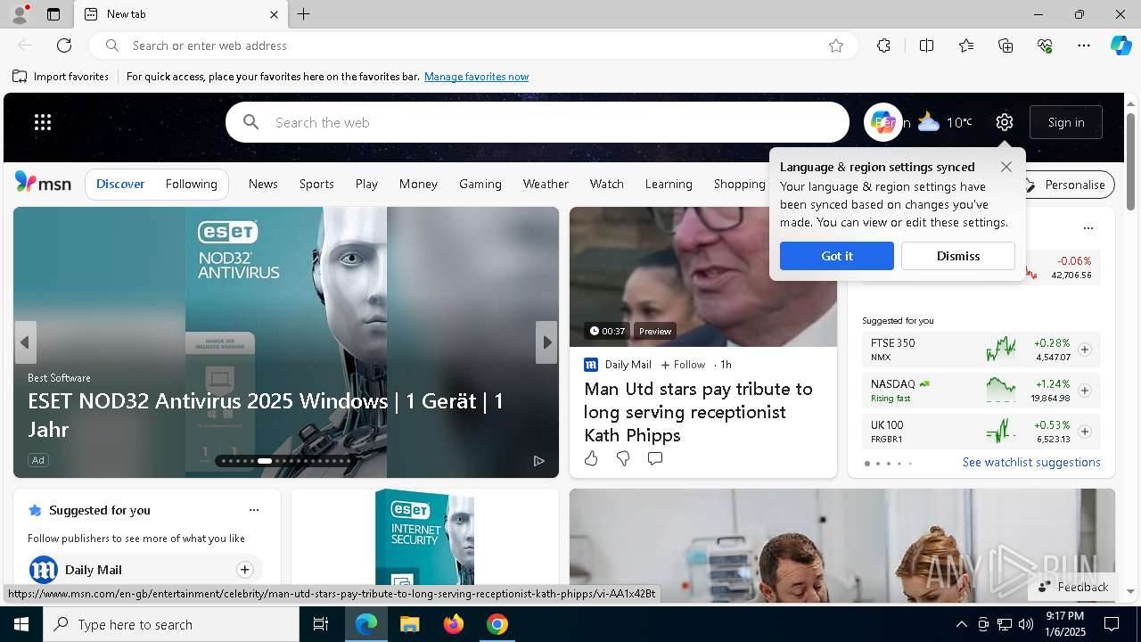Open the Money section

point(418,184)
